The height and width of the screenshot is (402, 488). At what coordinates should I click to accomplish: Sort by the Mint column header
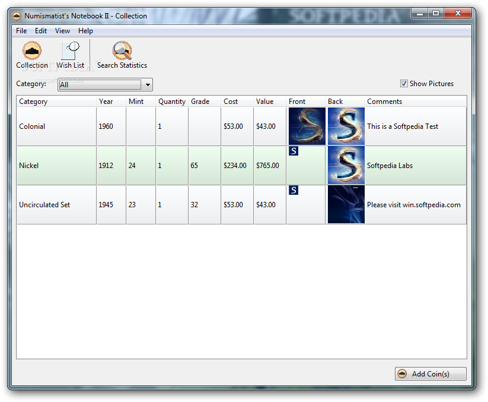141,102
